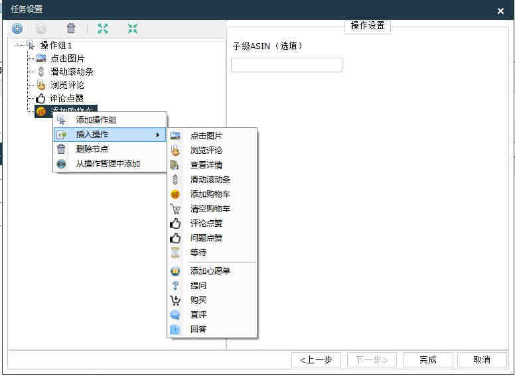Click the wishlist icon beside 添加心愿单
The image size is (515, 376).
175,271
